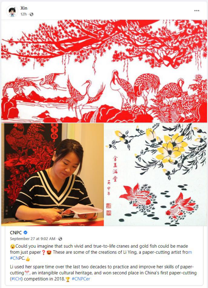
Task: Open Xin's profile avatar picture
Action: coord(12,11)
